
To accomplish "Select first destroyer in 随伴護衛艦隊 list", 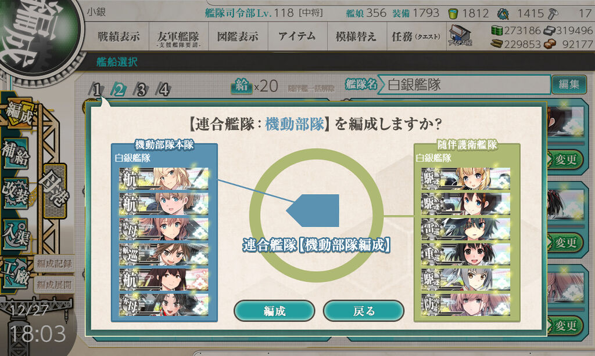I will point(465,179).
